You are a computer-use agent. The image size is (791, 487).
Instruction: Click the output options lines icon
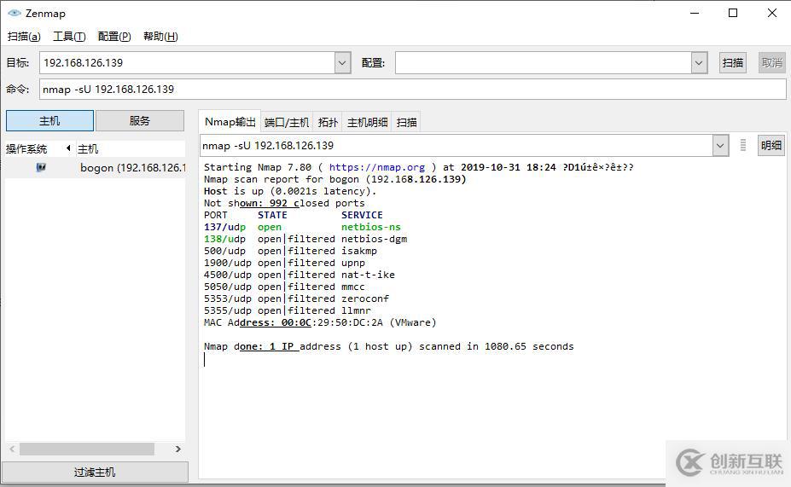point(743,145)
